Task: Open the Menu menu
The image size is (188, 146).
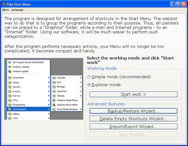Action: pyautogui.click(x=6, y=10)
